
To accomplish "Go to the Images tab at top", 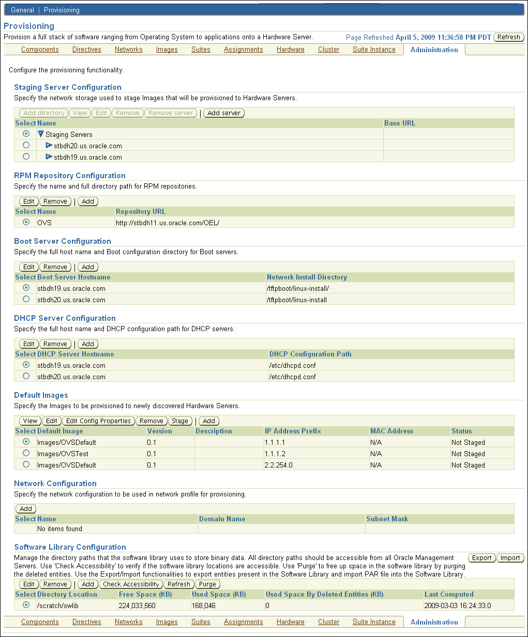I will tap(167, 50).
